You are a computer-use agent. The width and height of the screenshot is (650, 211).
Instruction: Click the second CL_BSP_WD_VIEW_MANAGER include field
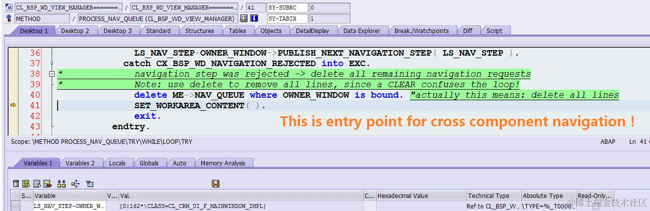click(184, 8)
